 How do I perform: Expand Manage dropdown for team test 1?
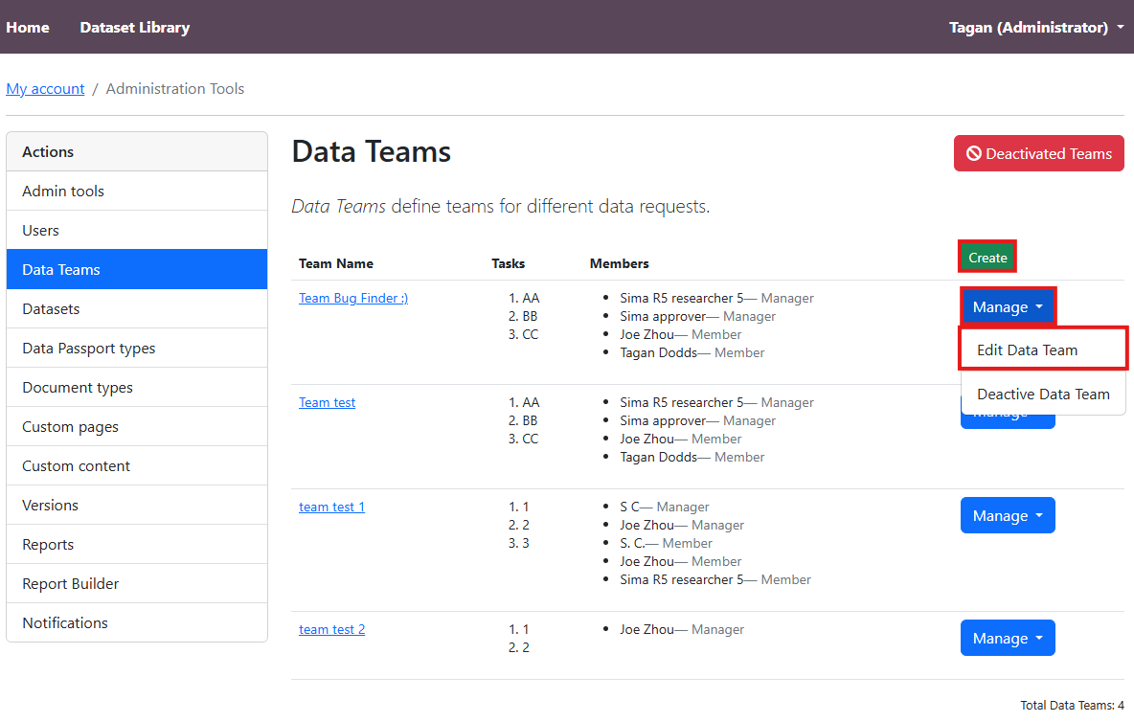(x=1008, y=515)
